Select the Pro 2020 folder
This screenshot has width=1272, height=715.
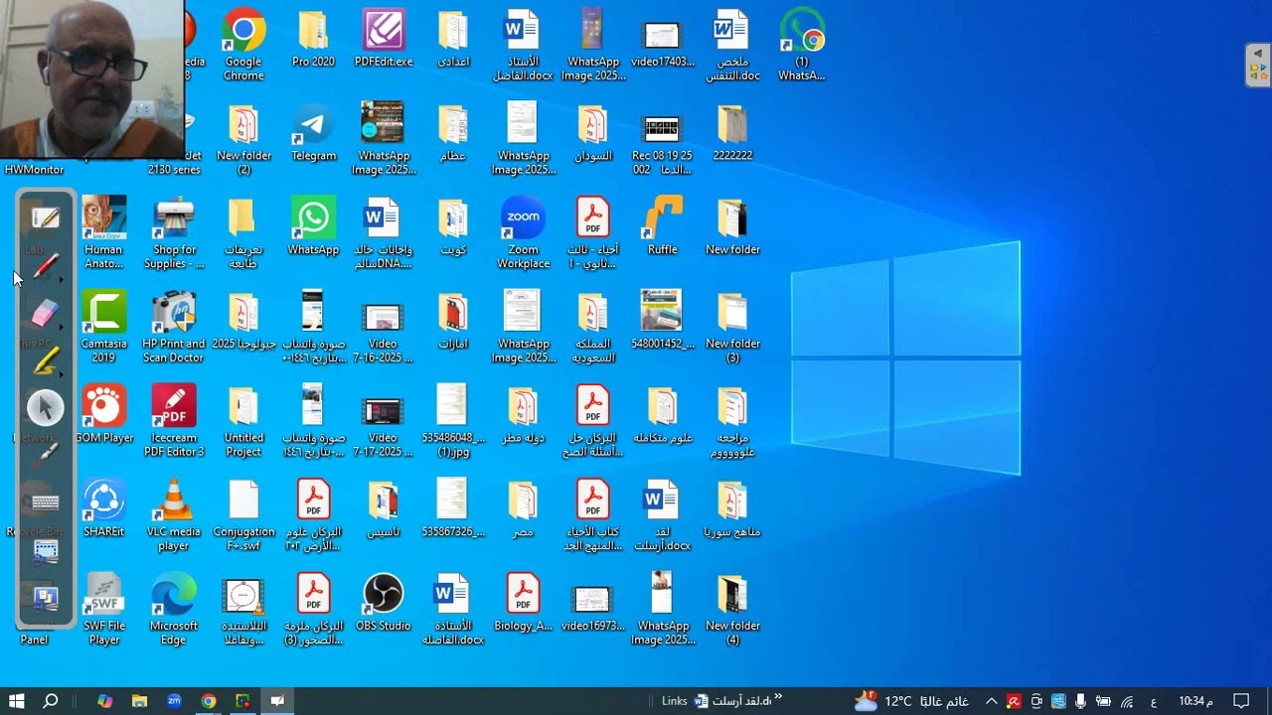[313, 40]
